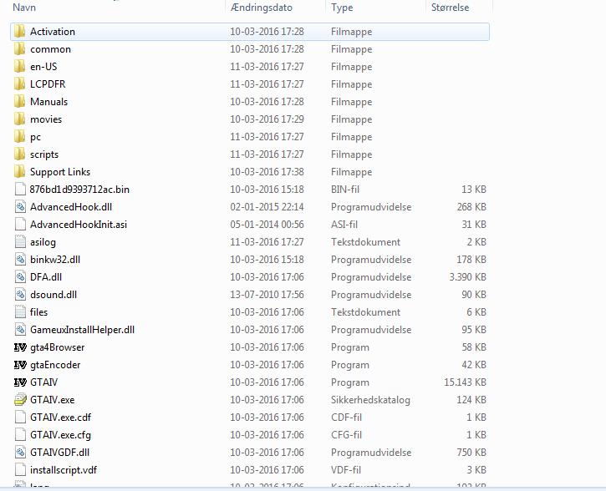The width and height of the screenshot is (606, 491).
Task: Click the GTAIV program IV icon
Action: 20,382
